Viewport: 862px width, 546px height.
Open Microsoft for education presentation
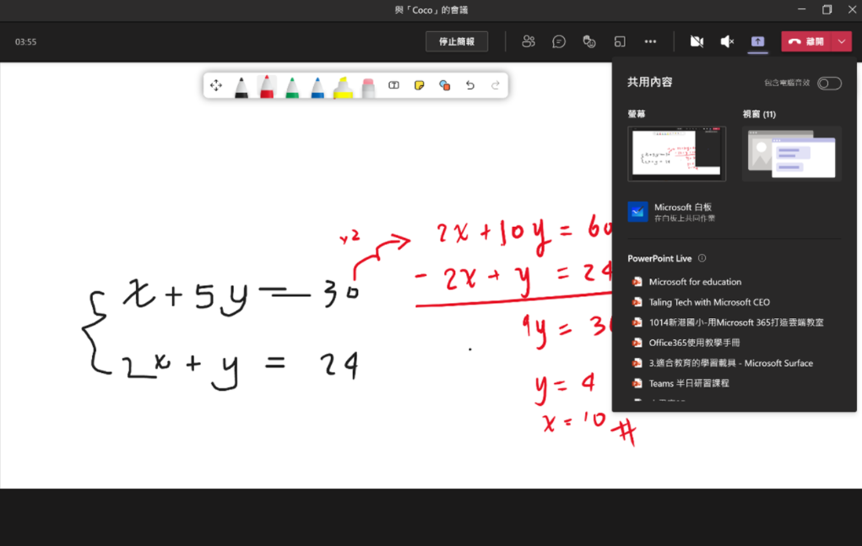(695, 282)
